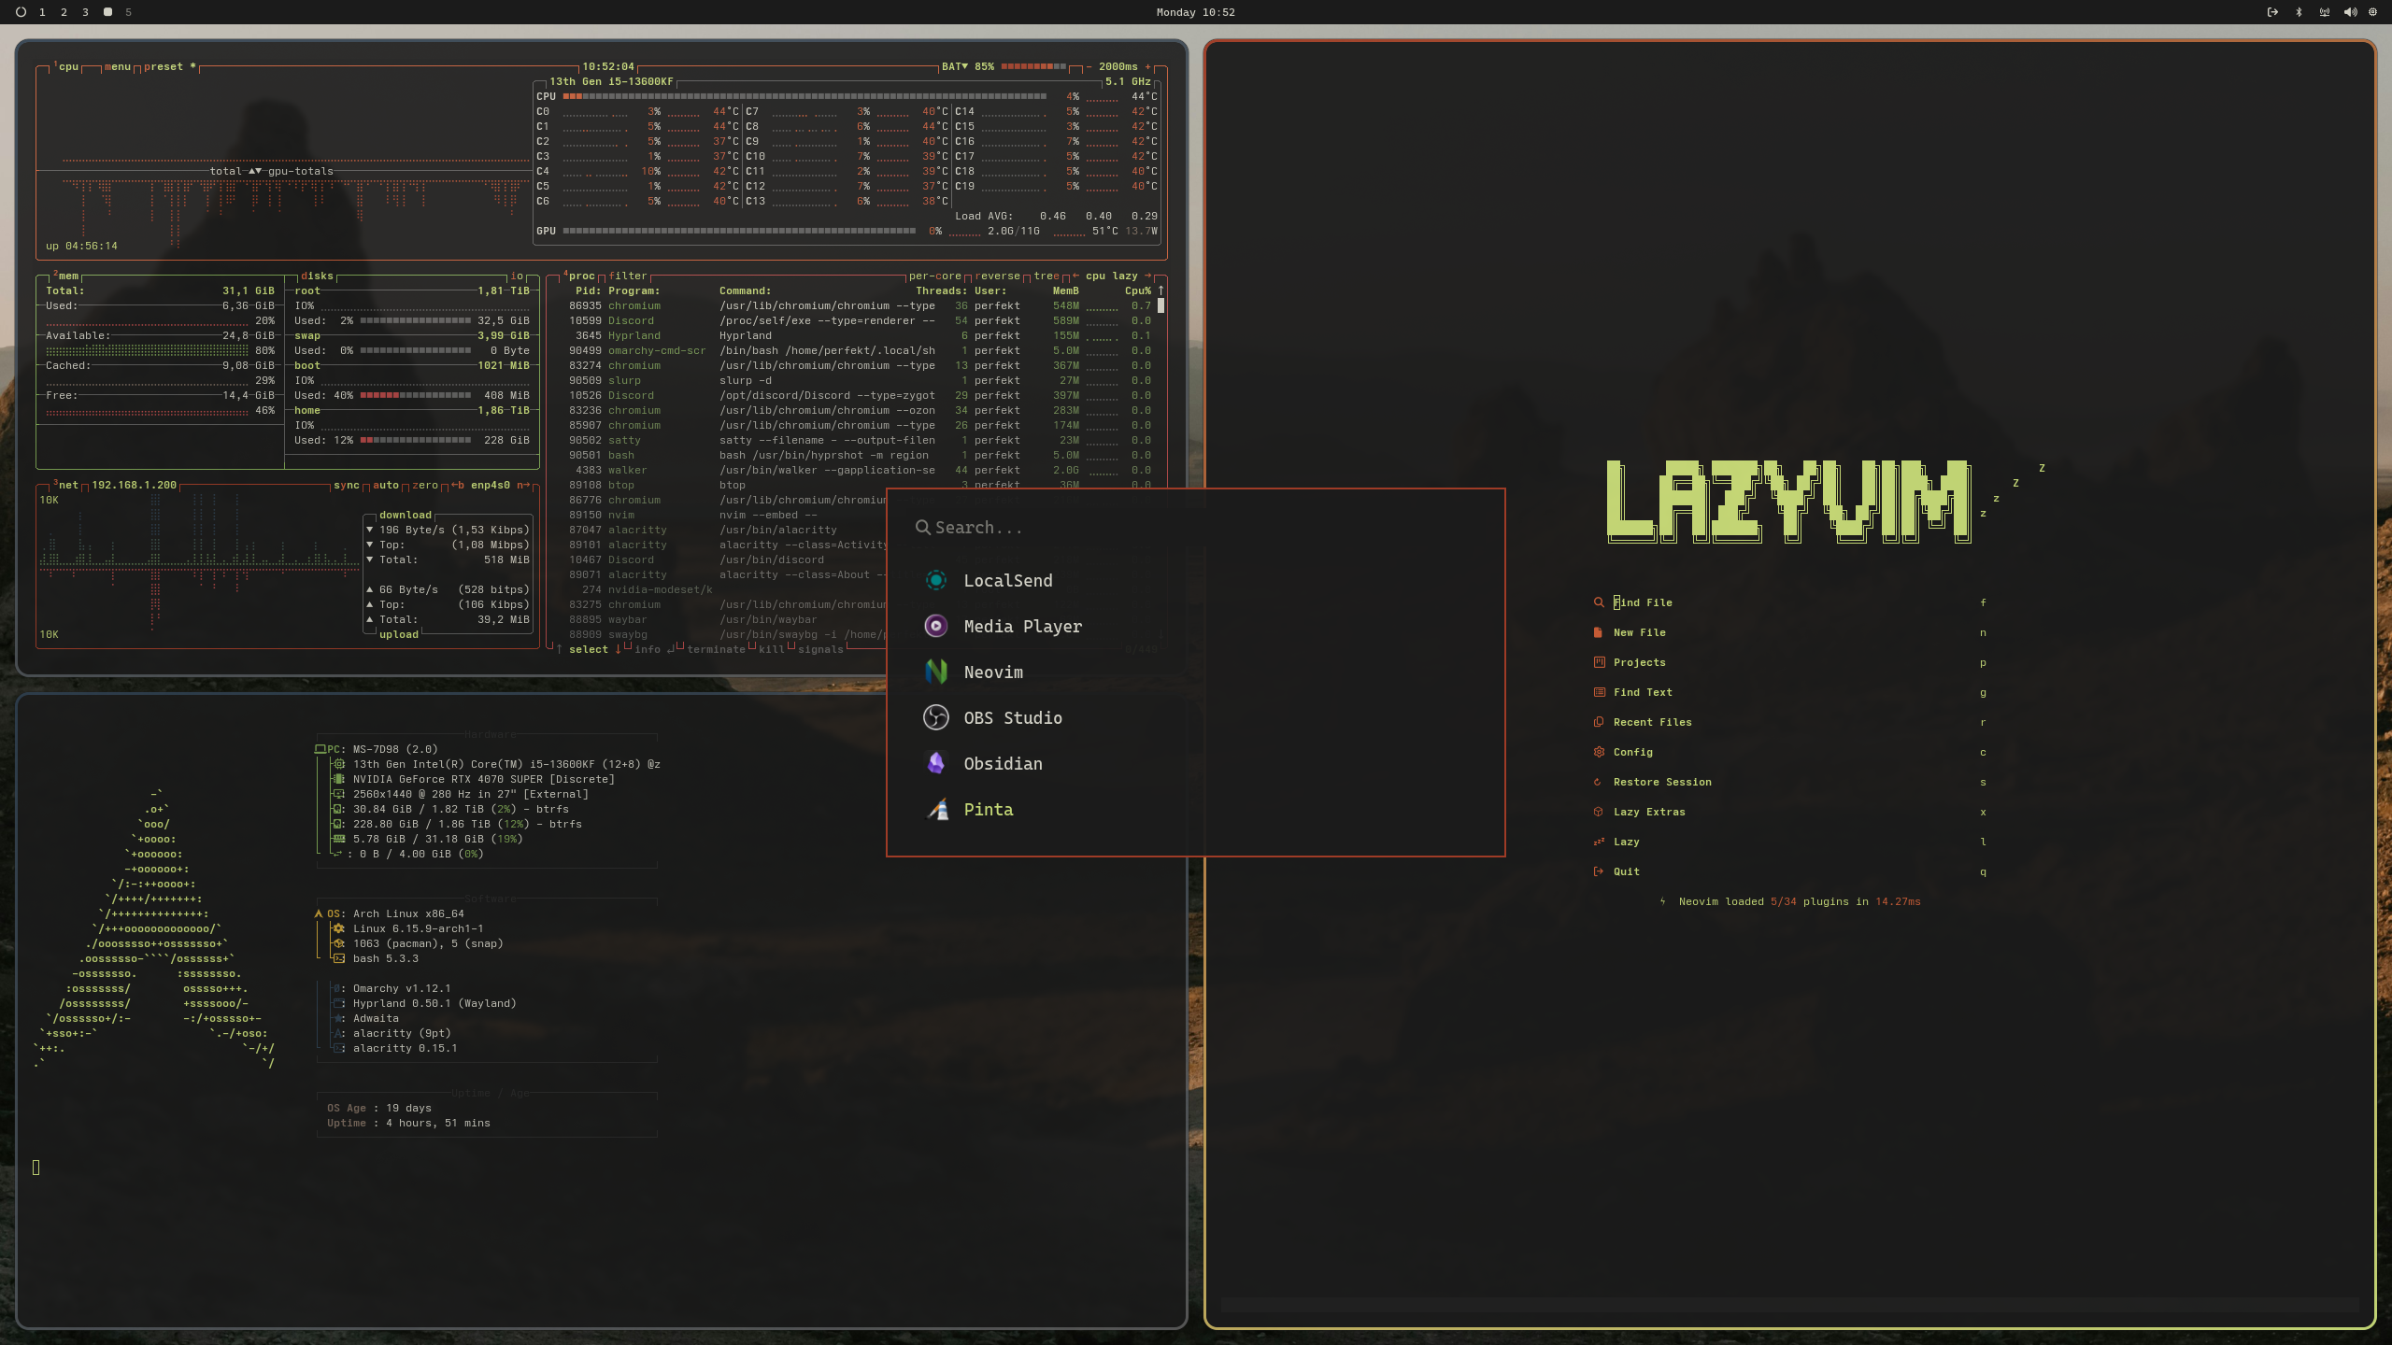Toggle auto scaling in btop net box

386,486
